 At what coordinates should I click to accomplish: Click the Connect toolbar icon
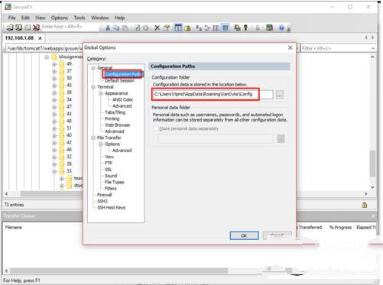[10, 28]
